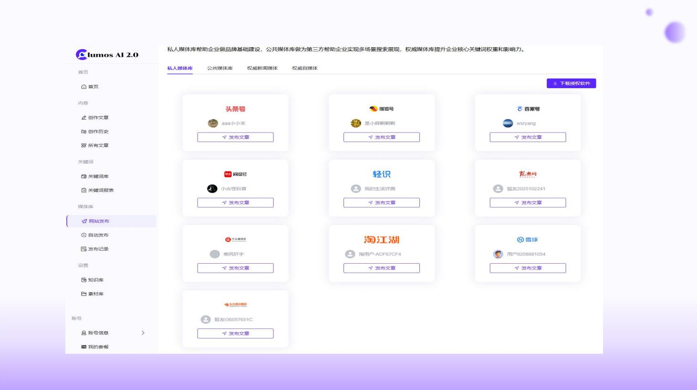The height and width of the screenshot is (390, 697).
Task: Click 发布文章 on the 头条号 card
Action: pyautogui.click(x=235, y=137)
